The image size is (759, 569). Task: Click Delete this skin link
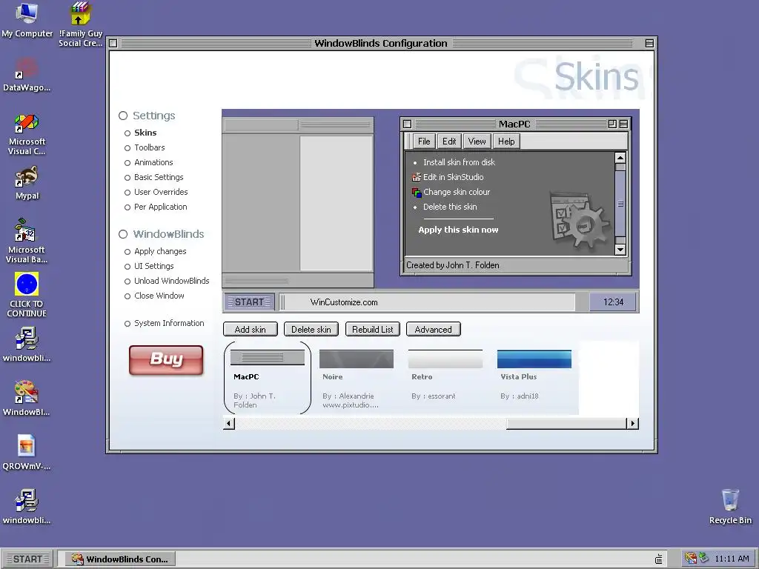coord(450,207)
